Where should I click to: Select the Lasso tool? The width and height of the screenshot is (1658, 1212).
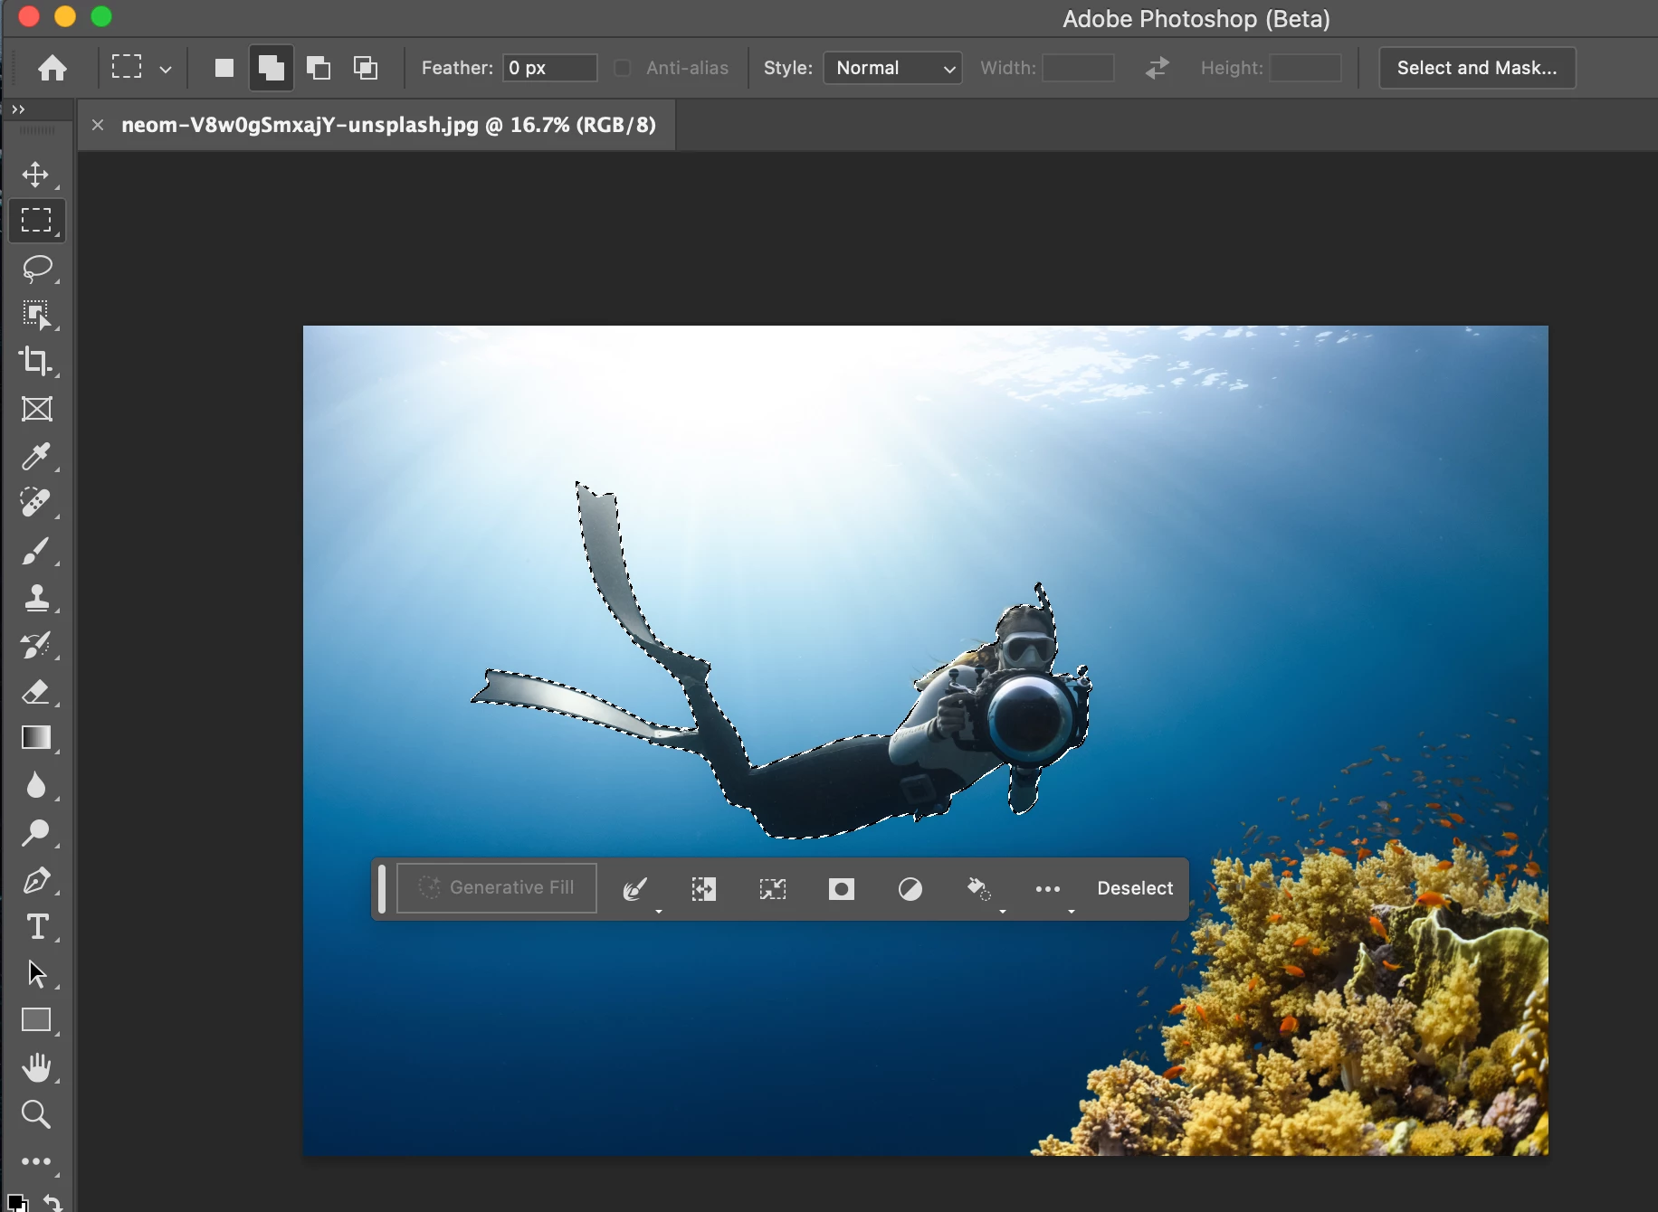coord(36,268)
